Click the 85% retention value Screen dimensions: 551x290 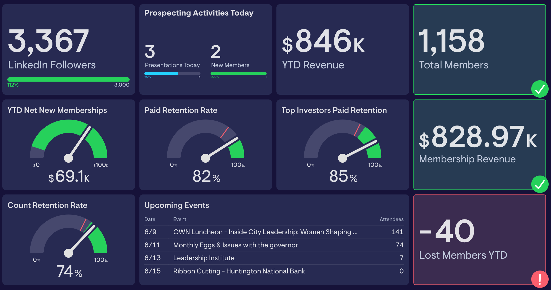click(x=343, y=176)
